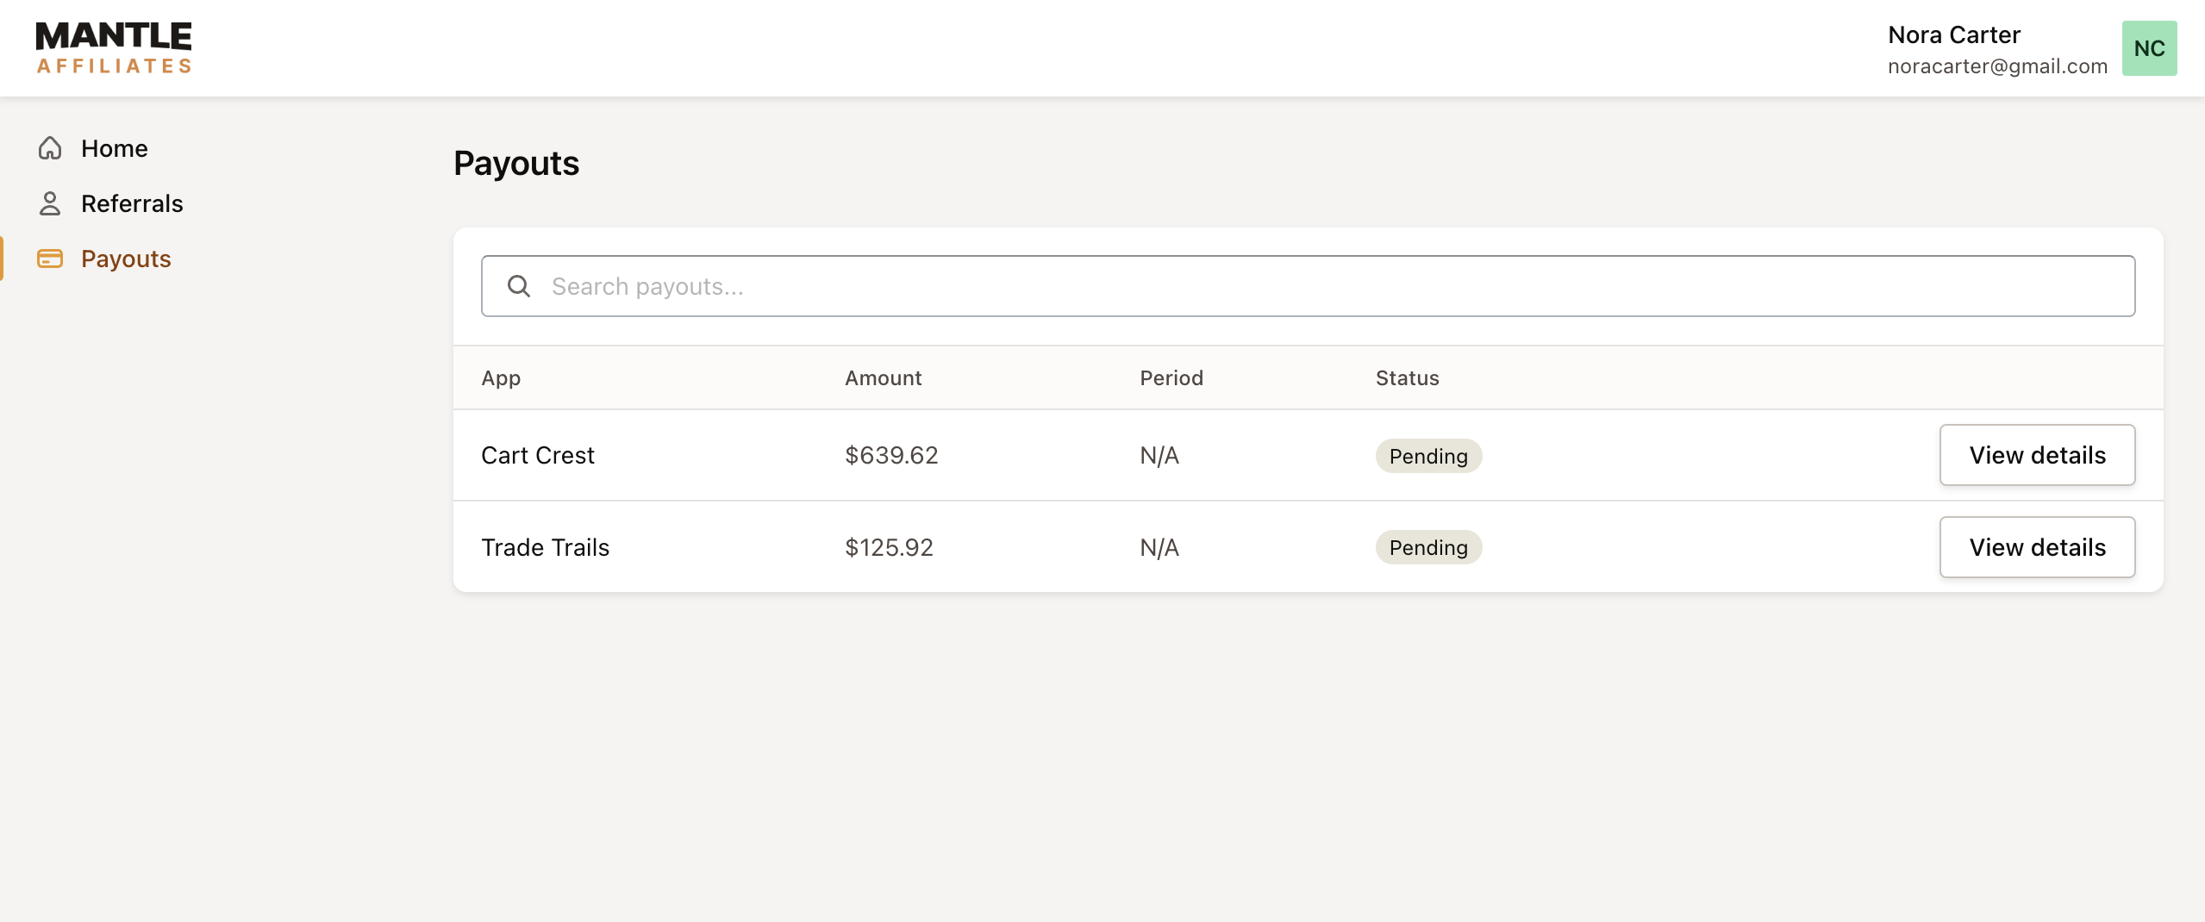Select the Payouts card icon

pyautogui.click(x=49, y=258)
